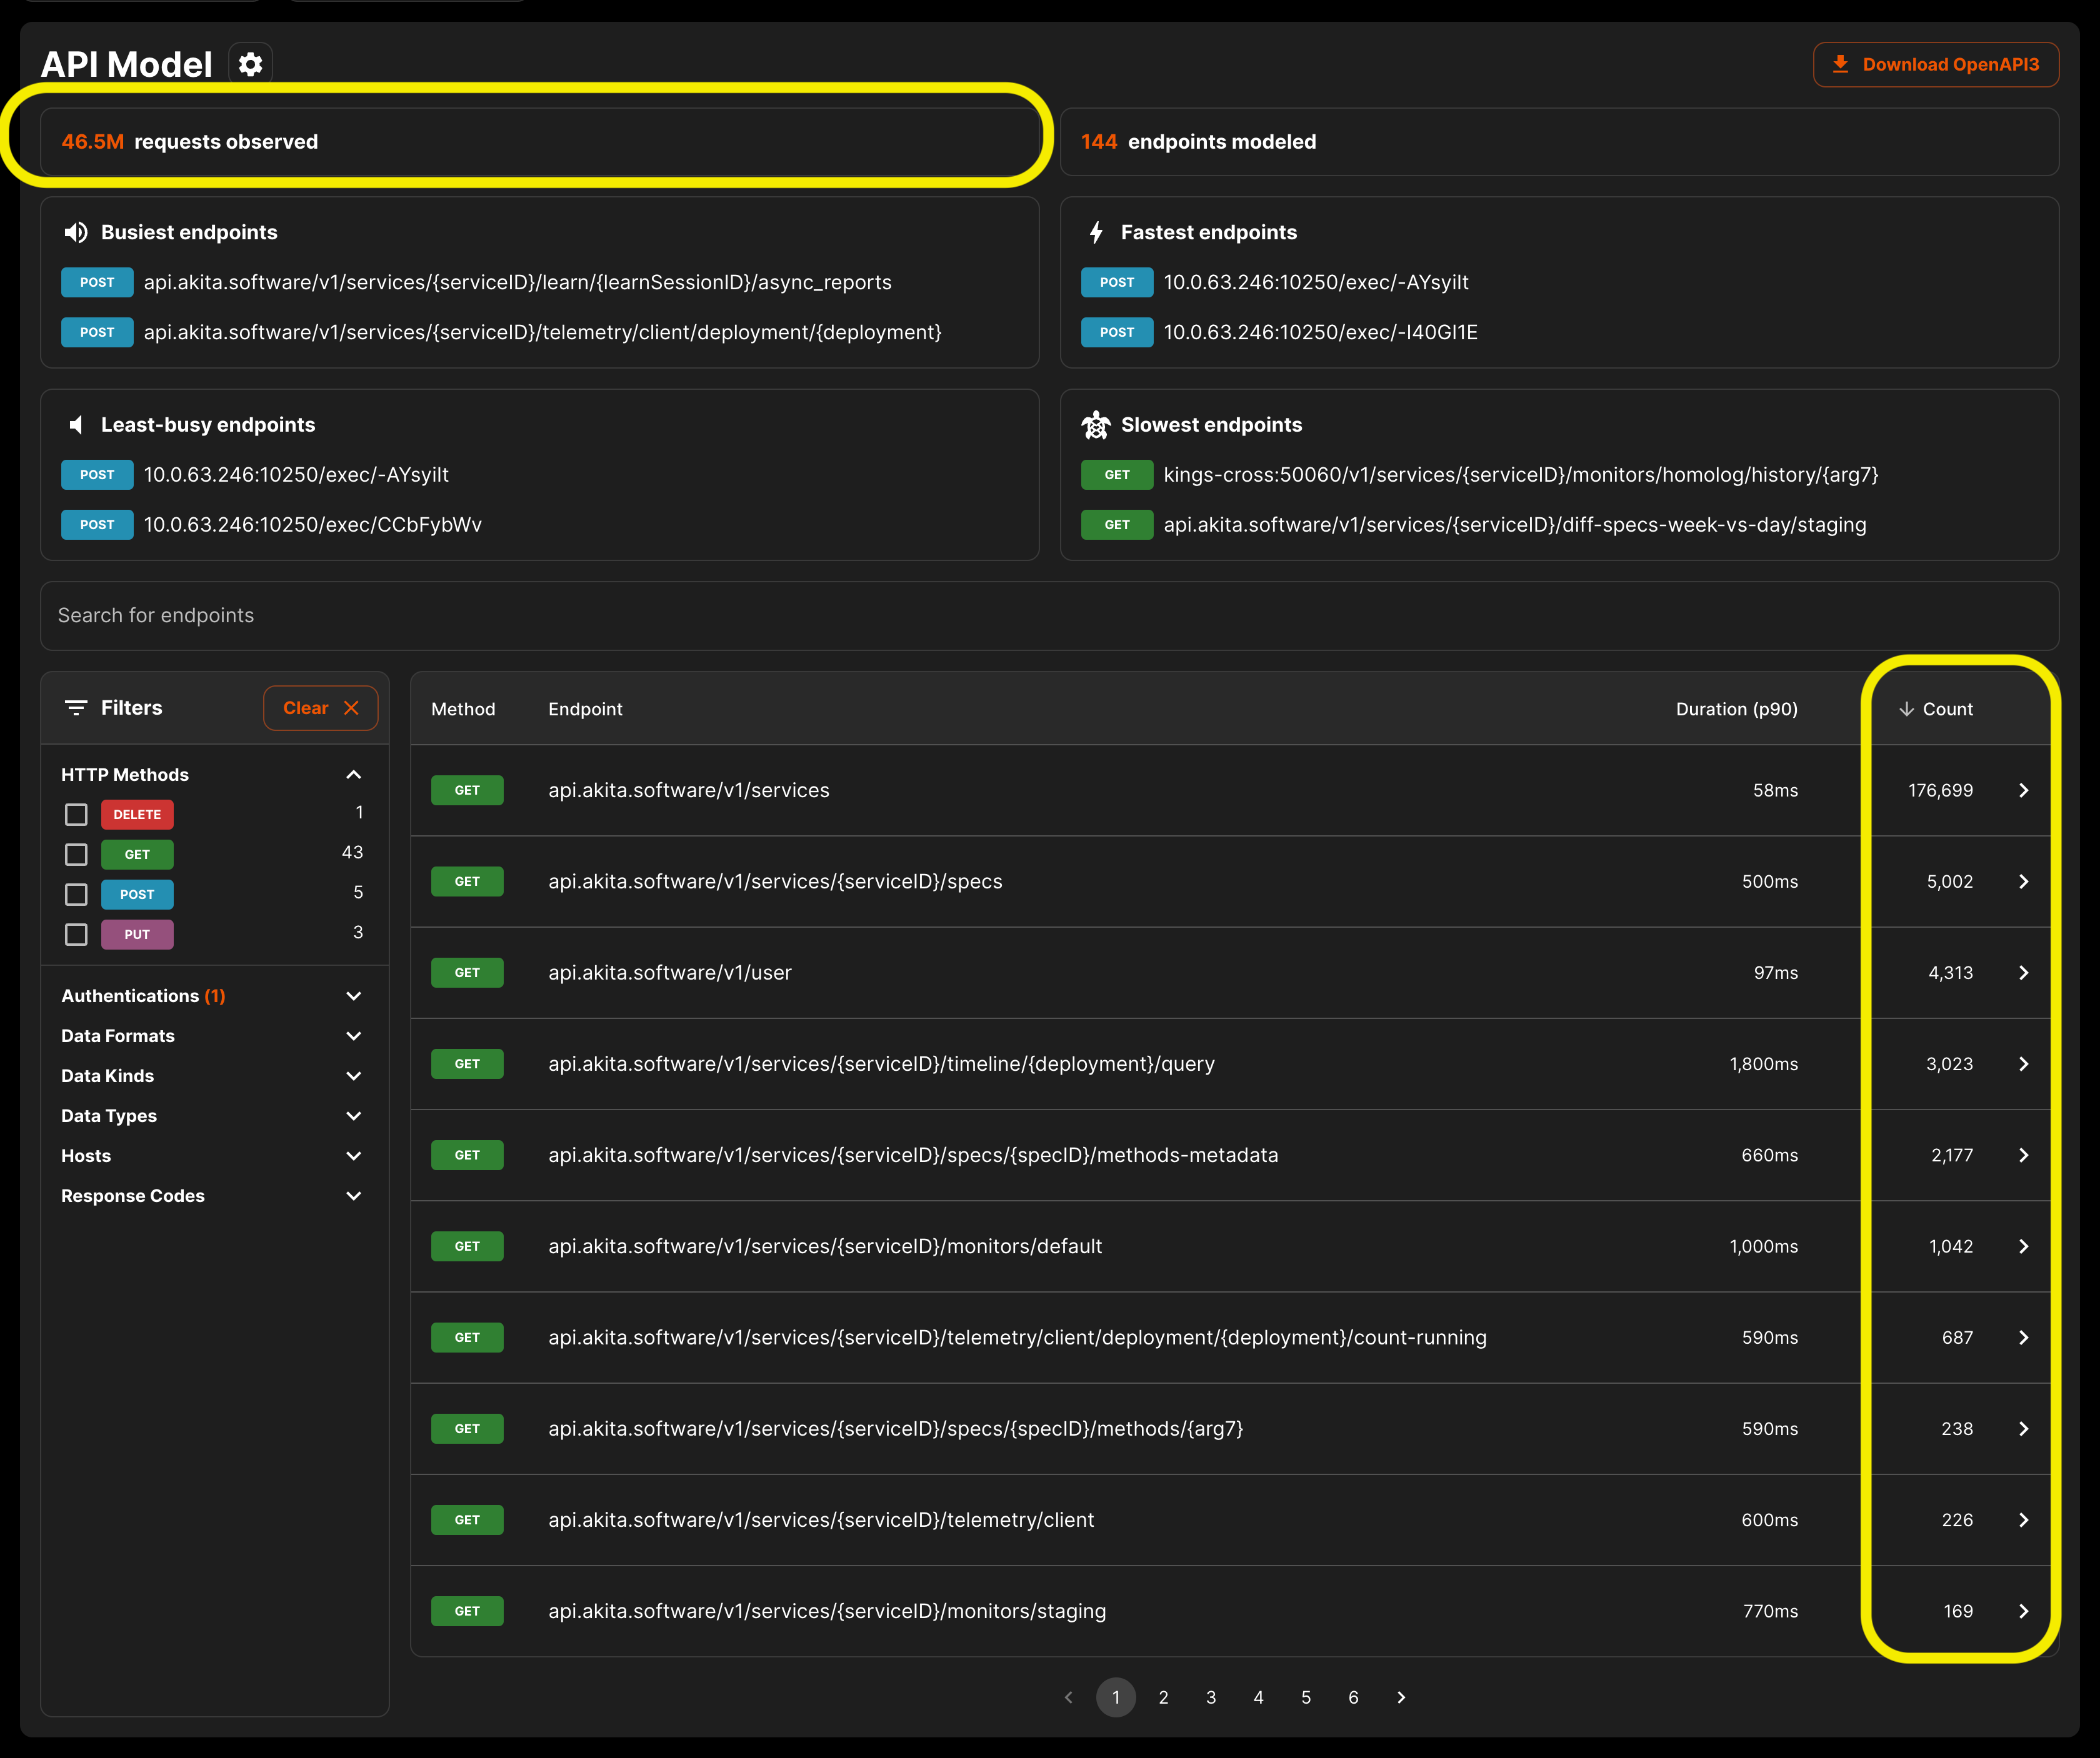This screenshot has height=1758, width=2100.
Task: Open API Model settings gear icon
Action: pyautogui.click(x=250, y=65)
